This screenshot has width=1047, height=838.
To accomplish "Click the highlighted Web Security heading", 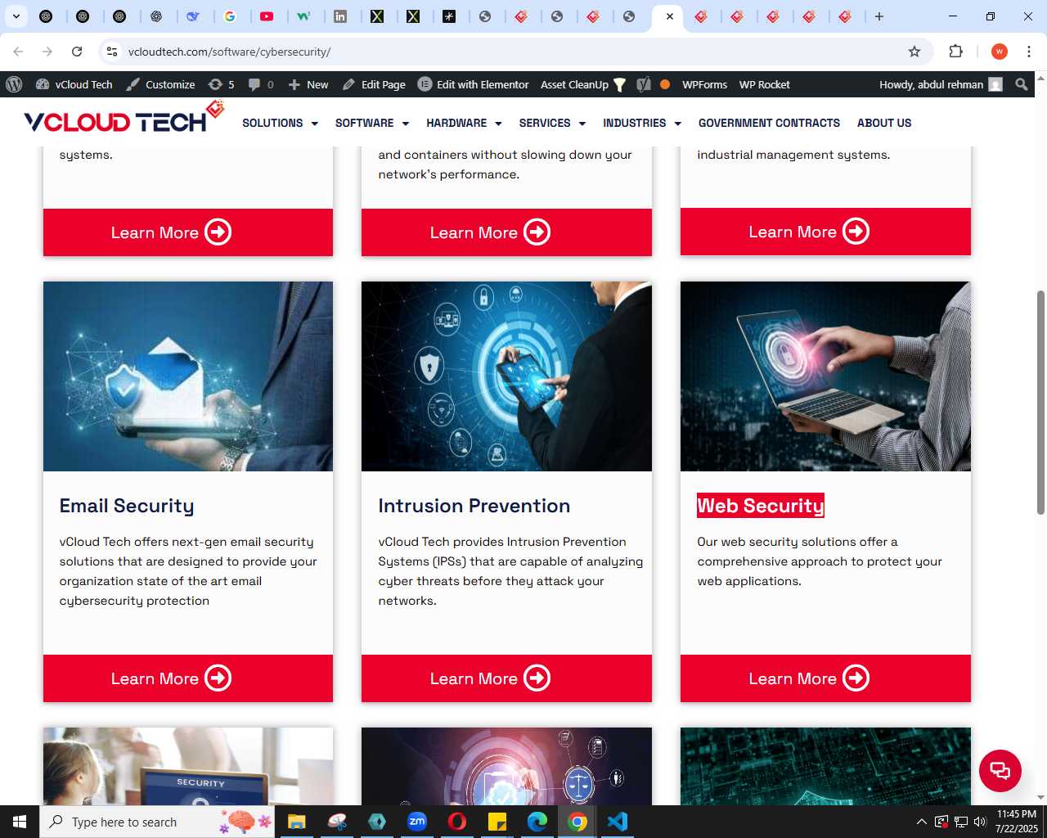I will tap(761, 506).
